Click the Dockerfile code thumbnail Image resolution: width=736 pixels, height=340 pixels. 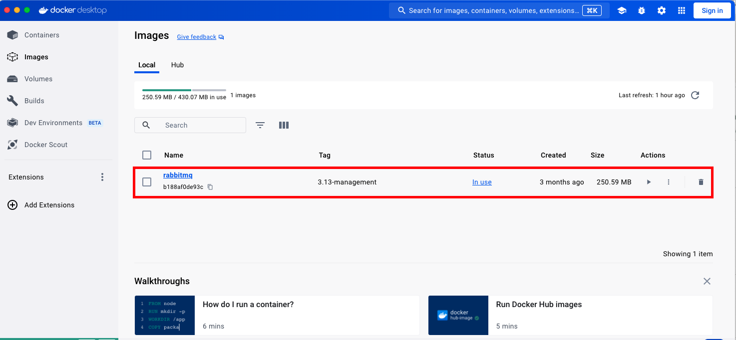(165, 315)
